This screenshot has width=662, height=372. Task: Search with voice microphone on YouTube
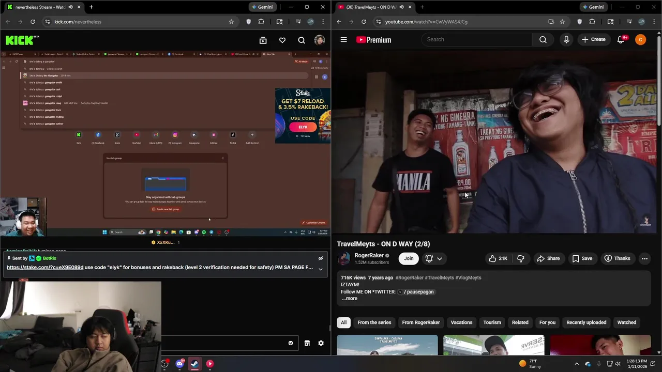click(x=566, y=39)
